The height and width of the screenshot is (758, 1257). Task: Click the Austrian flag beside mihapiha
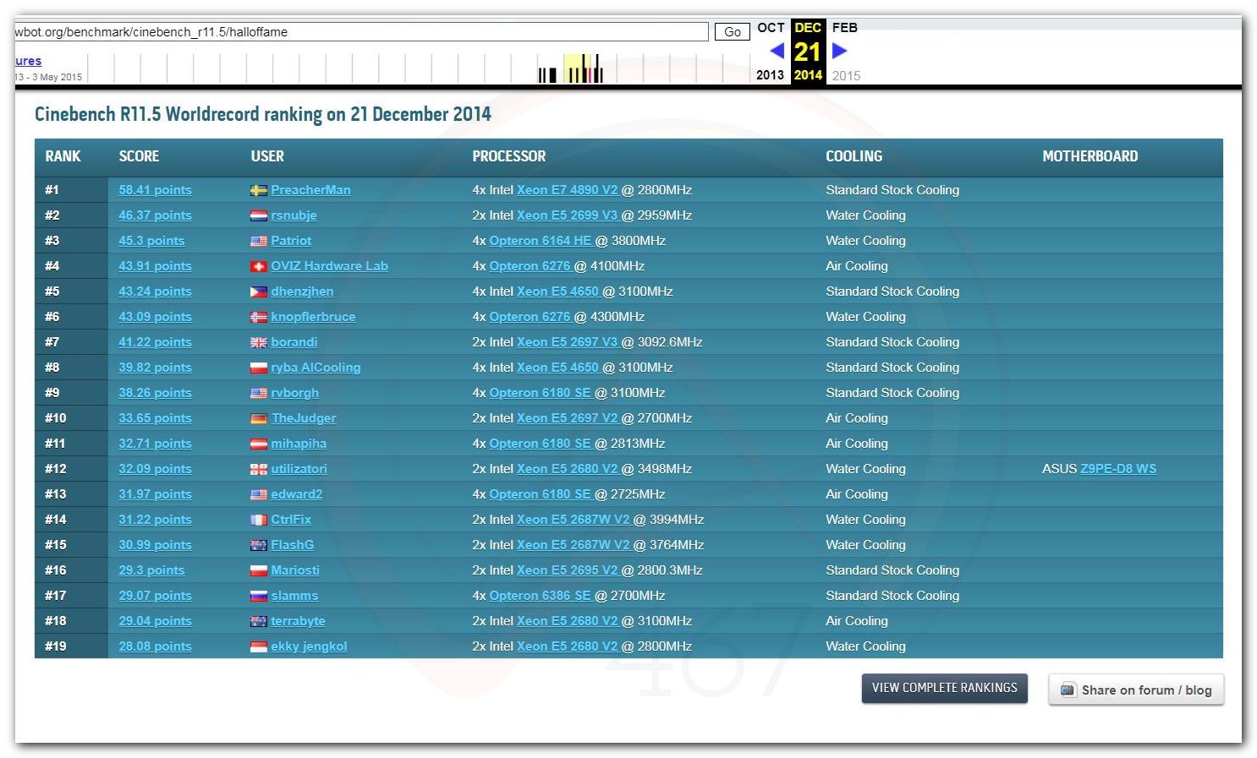tap(259, 444)
